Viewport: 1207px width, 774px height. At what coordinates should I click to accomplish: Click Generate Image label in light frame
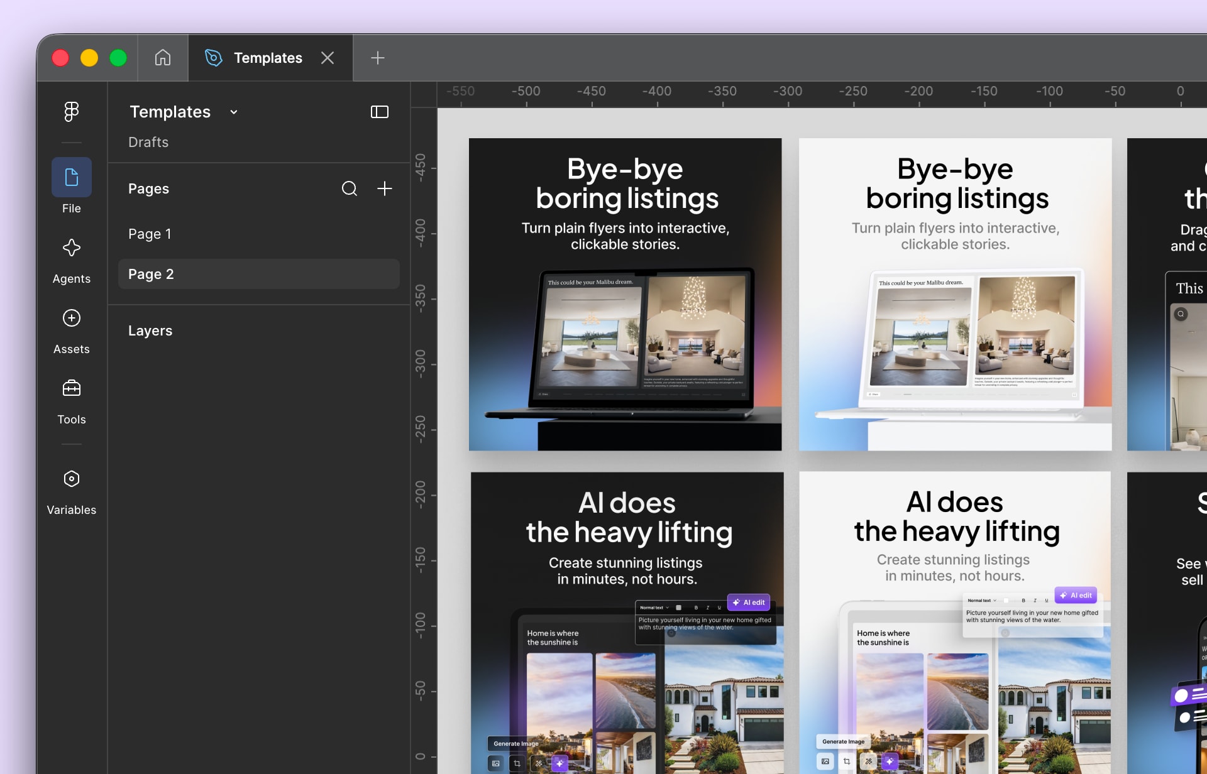coord(844,742)
